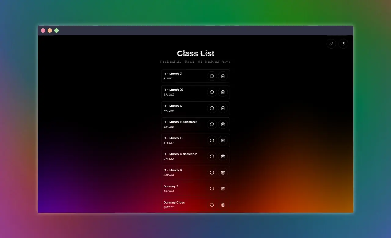Show info for IT - March 20
The width and height of the screenshot is (391, 238).
(212, 92)
